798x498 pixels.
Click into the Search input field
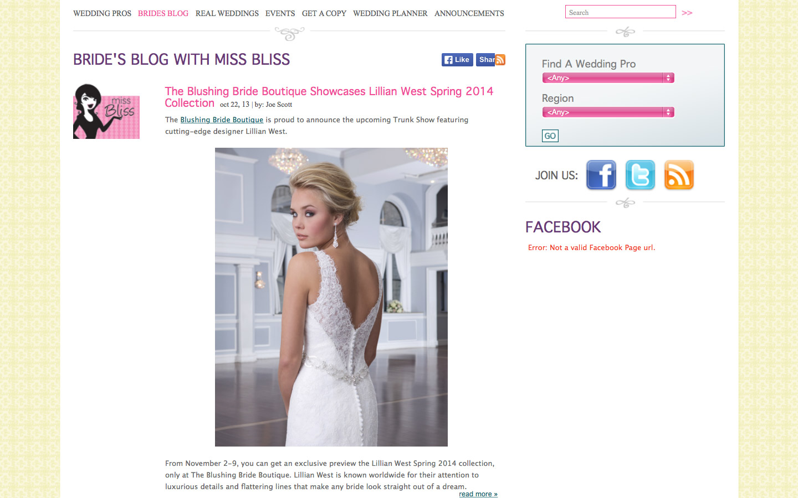tap(621, 12)
